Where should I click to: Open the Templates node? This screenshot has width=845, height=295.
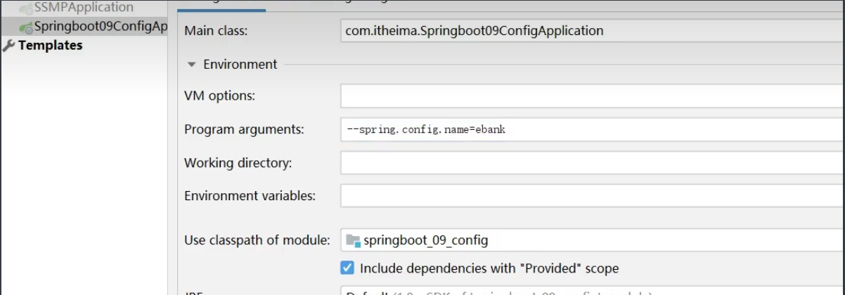pyautogui.click(x=50, y=46)
